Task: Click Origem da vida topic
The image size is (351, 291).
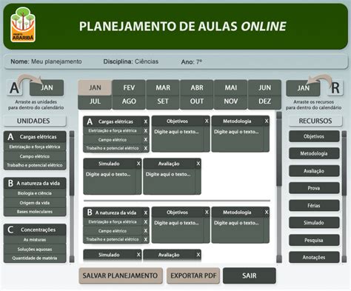Action: 35,203
